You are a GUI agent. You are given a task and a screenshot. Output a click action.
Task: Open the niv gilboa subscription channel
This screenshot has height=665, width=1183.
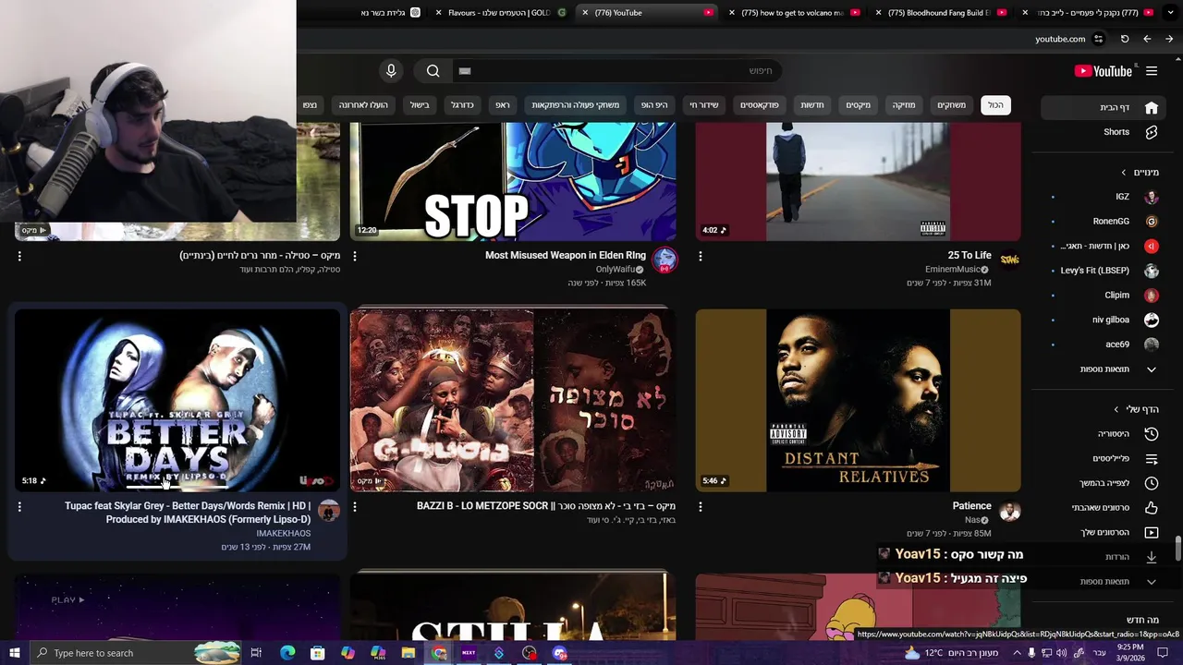coord(1102,320)
